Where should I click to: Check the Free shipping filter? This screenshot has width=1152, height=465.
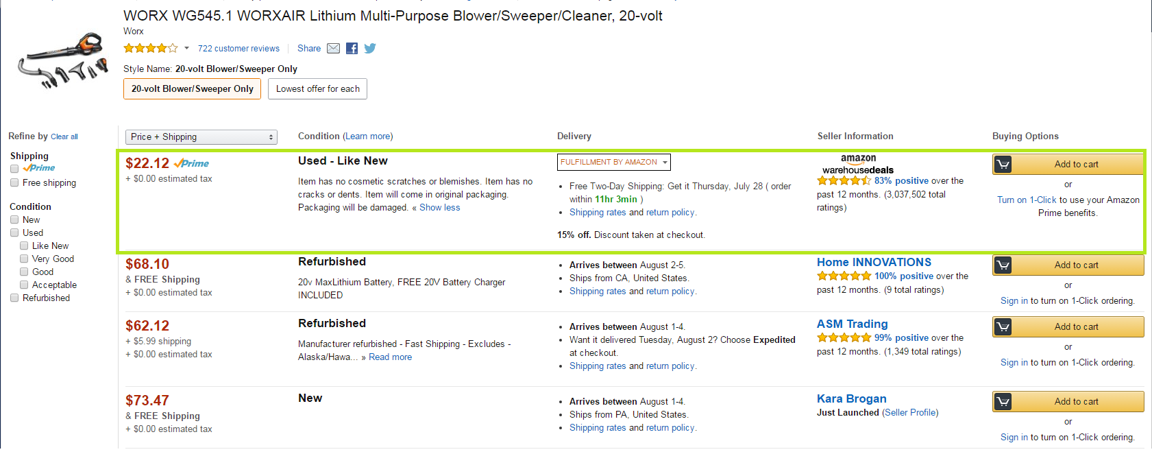click(x=14, y=183)
